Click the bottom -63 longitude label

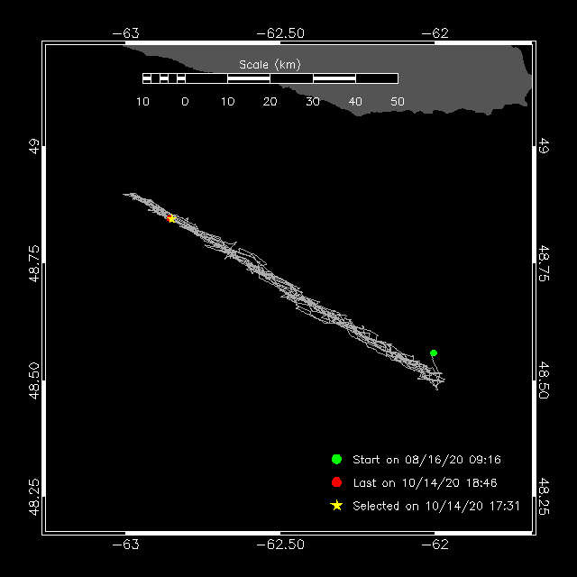tap(125, 545)
